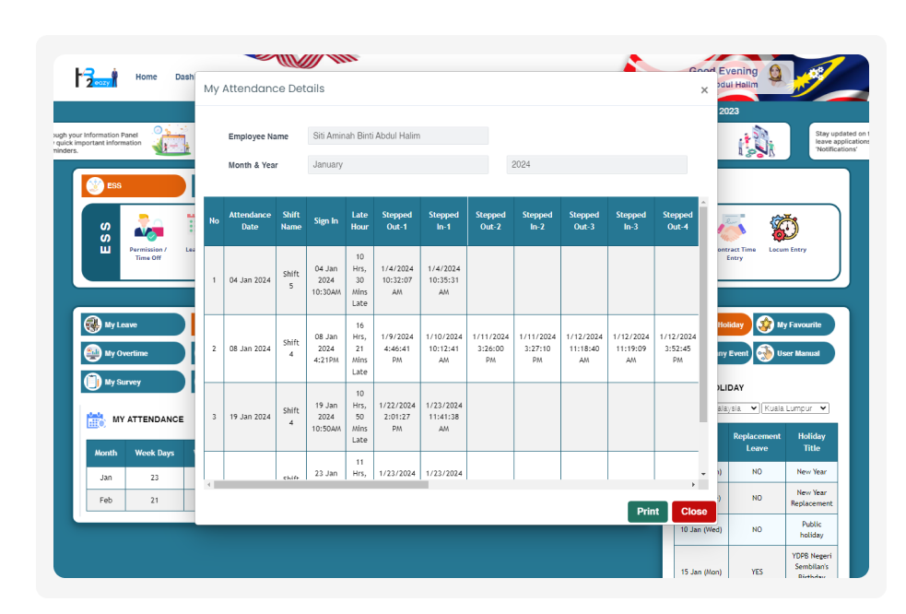Image resolution: width=906 pixels, height=614 pixels.
Task: Go to the Home menu item
Action: pyautogui.click(x=146, y=77)
